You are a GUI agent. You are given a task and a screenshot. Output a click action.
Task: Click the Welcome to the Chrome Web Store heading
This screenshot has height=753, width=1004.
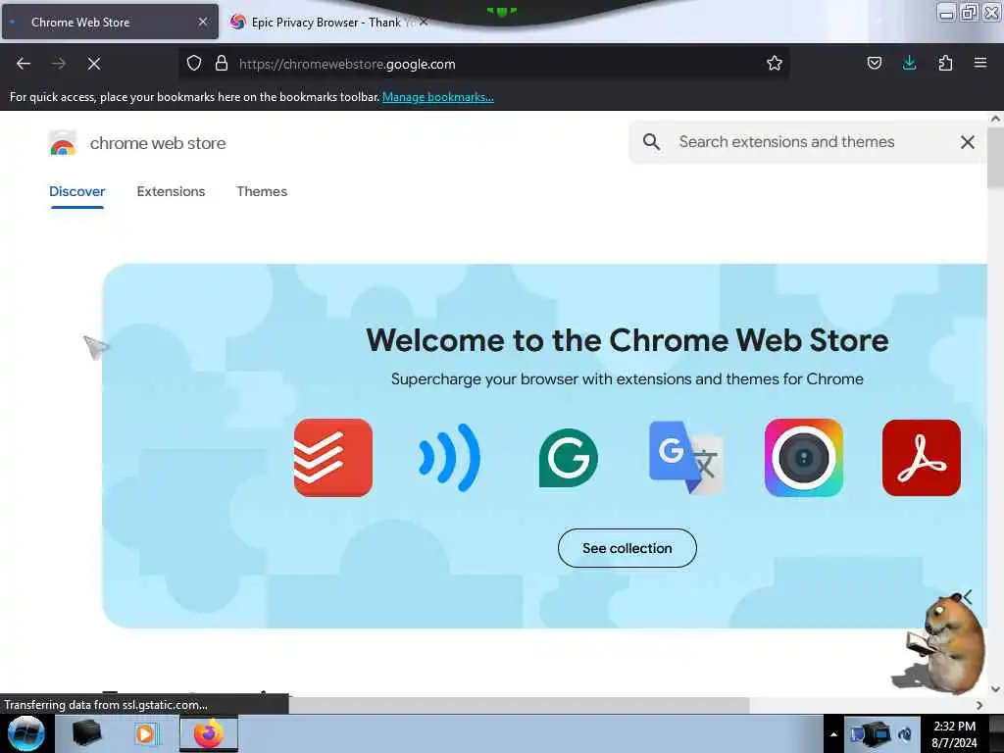(627, 340)
